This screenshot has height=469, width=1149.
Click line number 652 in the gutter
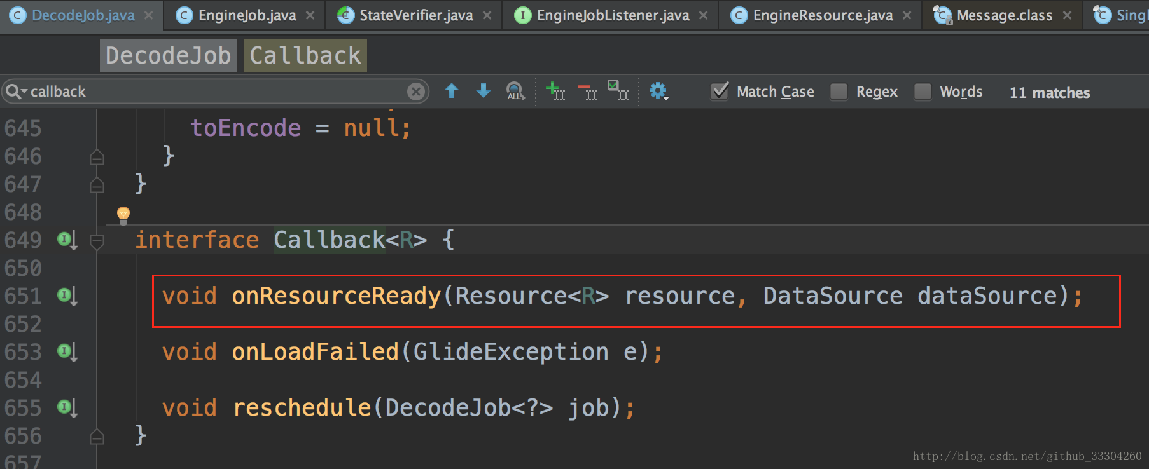(23, 325)
